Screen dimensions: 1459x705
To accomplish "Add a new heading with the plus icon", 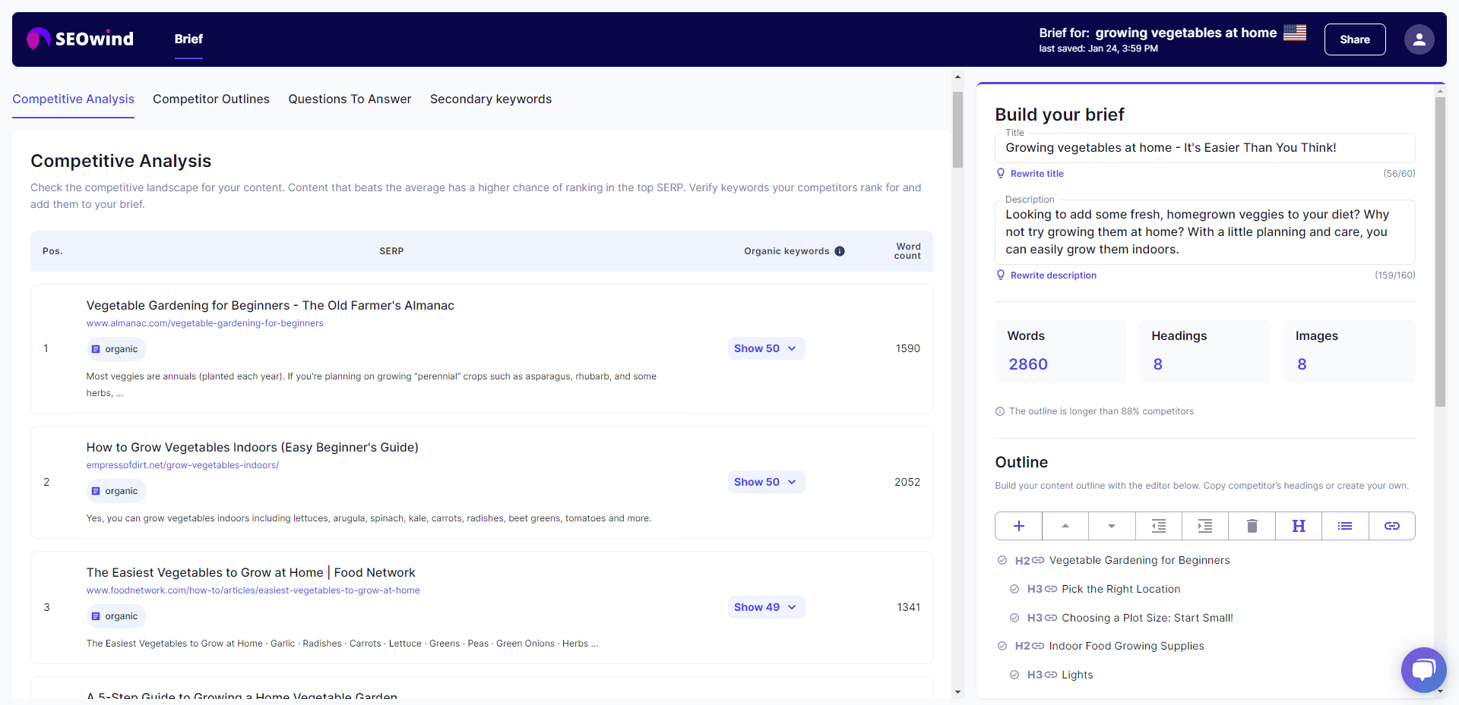I will 1018,525.
